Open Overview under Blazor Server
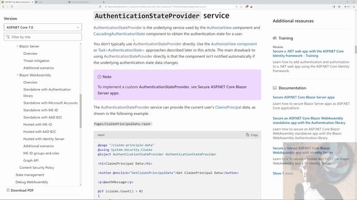This screenshot has height=200, width=357. pyautogui.click(x=30, y=53)
